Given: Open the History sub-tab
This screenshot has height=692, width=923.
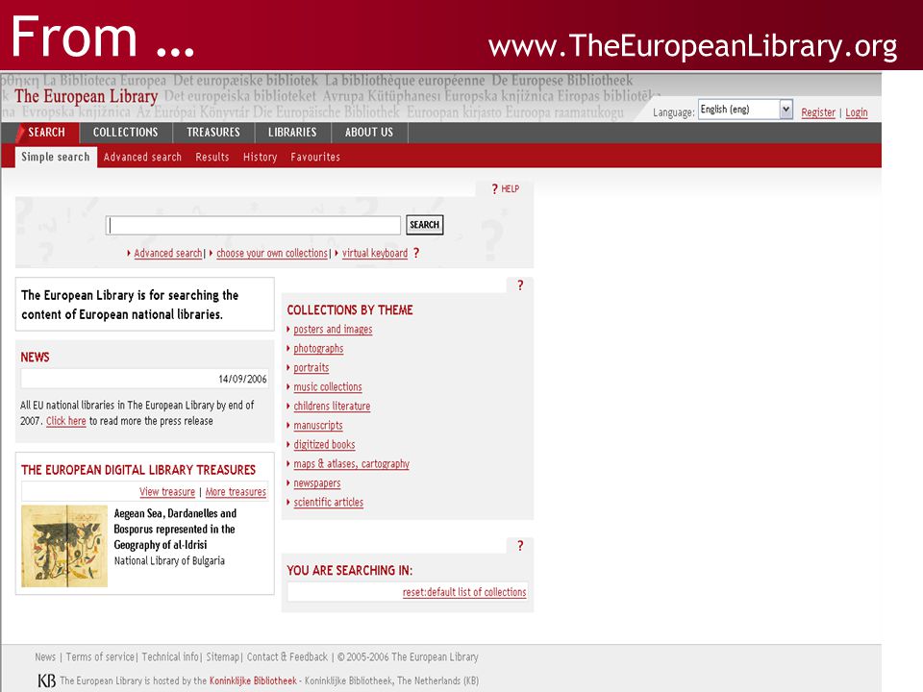Looking at the screenshot, I should (x=261, y=157).
